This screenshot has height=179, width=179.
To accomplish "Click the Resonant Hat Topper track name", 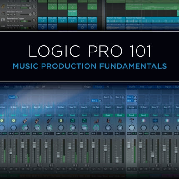I will (15, 18).
